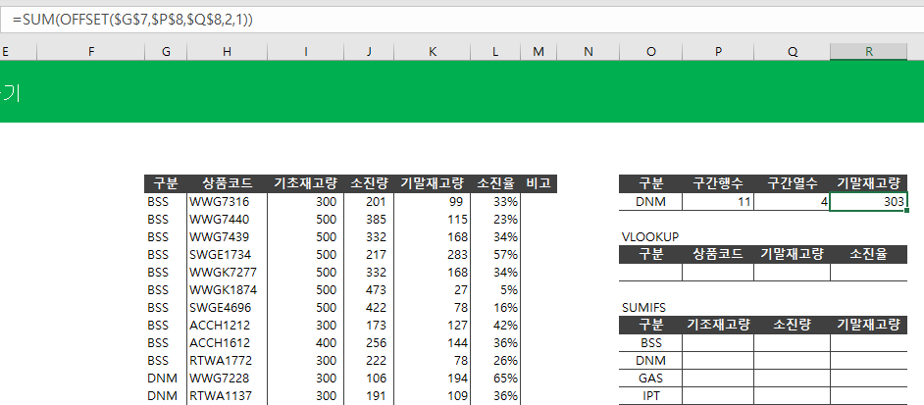This screenshot has width=924, height=405.
Task: Click the formula bar with SUM OFFSET formula
Action: tap(462, 20)
